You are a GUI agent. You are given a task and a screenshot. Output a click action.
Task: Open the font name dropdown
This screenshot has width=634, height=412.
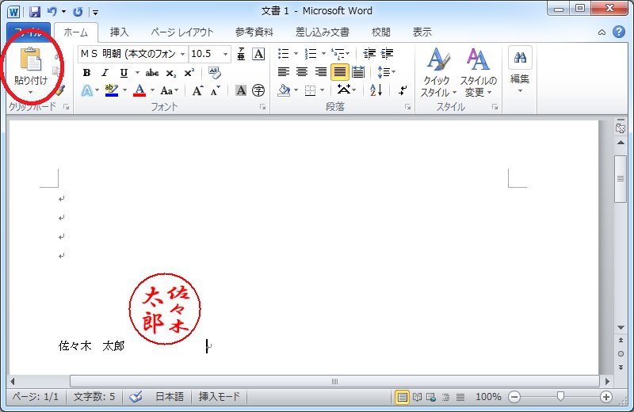tap(183, 54)
